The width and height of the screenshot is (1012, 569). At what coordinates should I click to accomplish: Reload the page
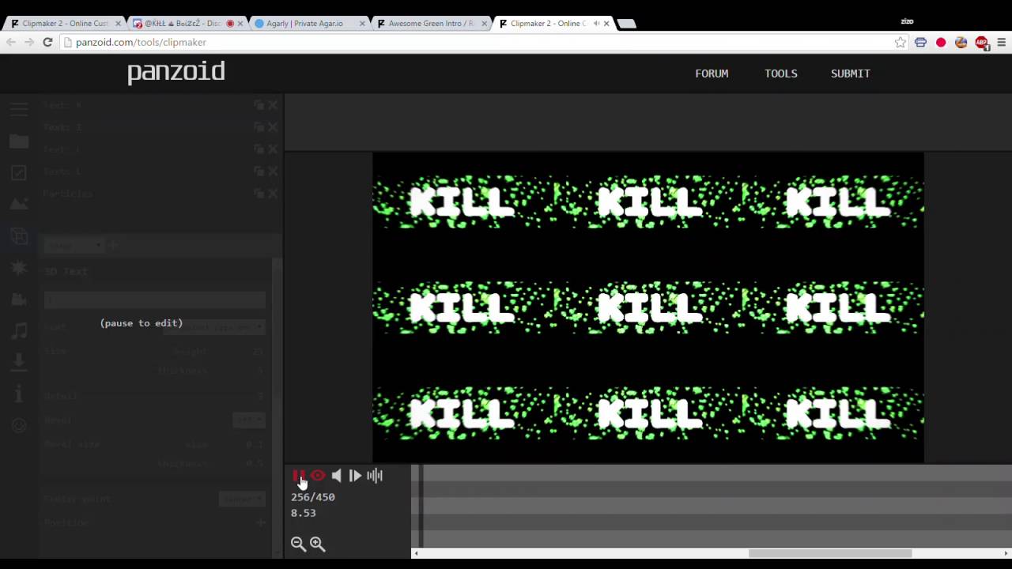[x=47, y=43]
